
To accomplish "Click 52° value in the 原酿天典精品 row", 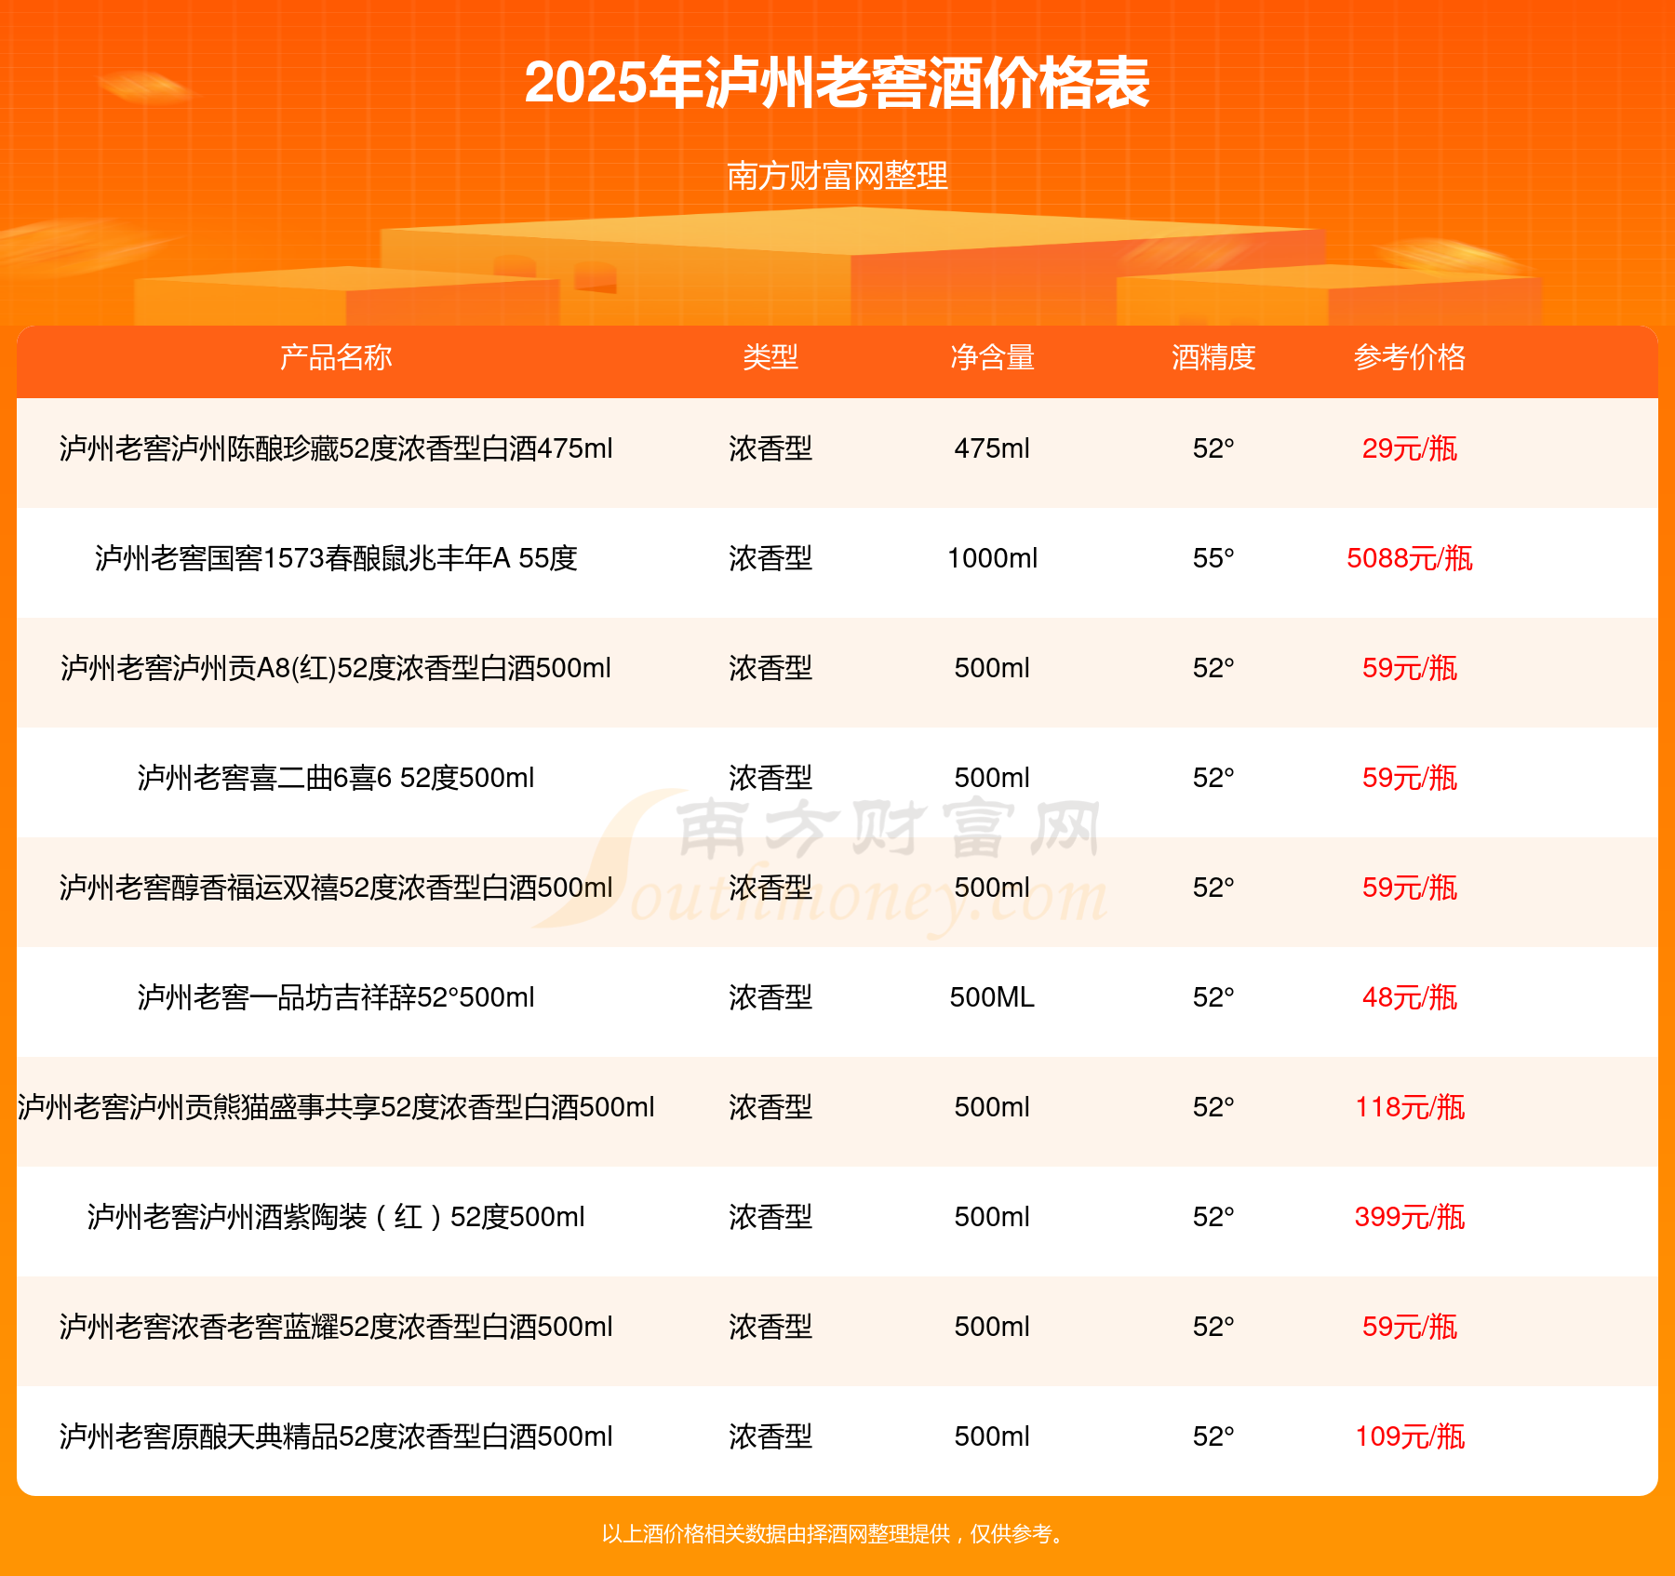I will pyautogui.click(x=1213, y=1436).
